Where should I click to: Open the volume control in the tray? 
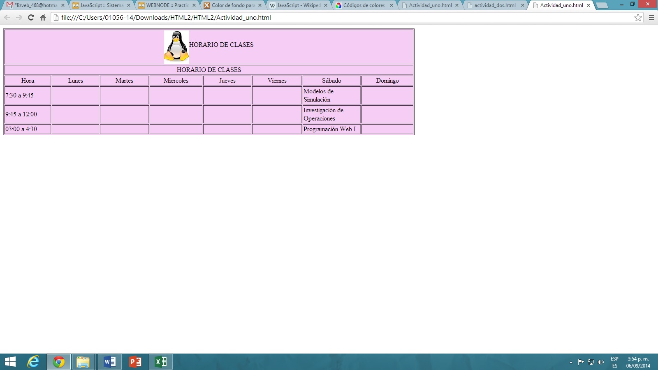(x=601, y=362)
